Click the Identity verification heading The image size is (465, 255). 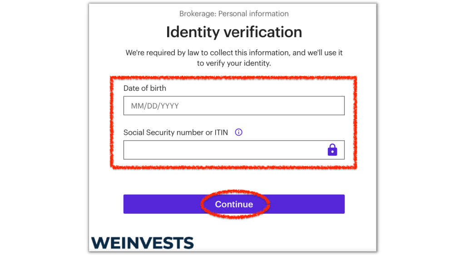234,32
